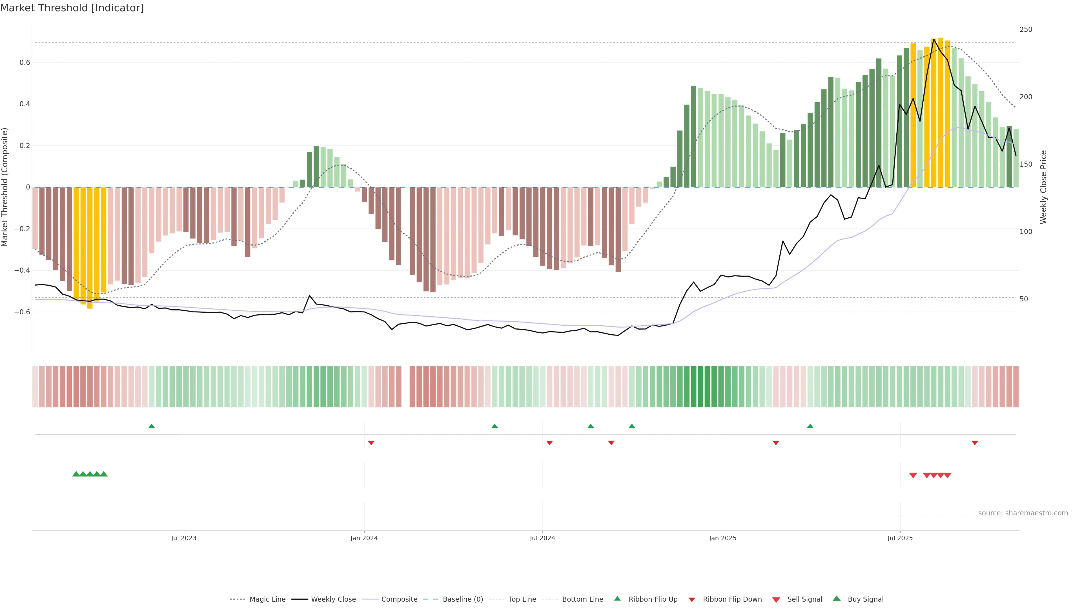Click isolated red sell signal triangle after Jul 2025

[913, 475]
